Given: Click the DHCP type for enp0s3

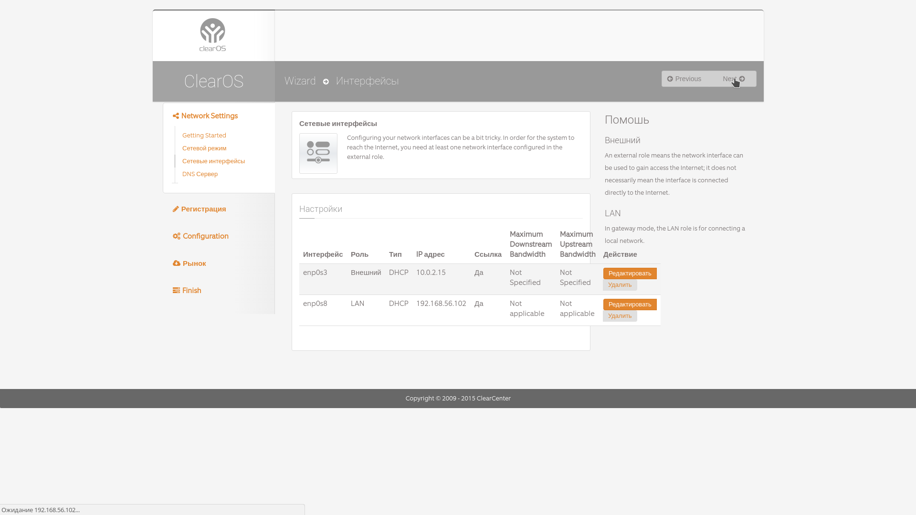Looking at the screenshot, I should coord(399,273).
